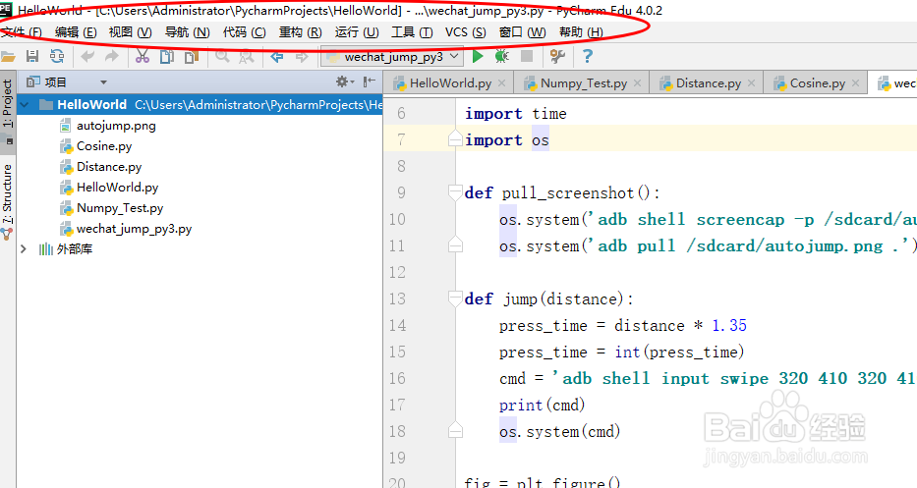Open the 代码 (C) menu

point(244,32)
